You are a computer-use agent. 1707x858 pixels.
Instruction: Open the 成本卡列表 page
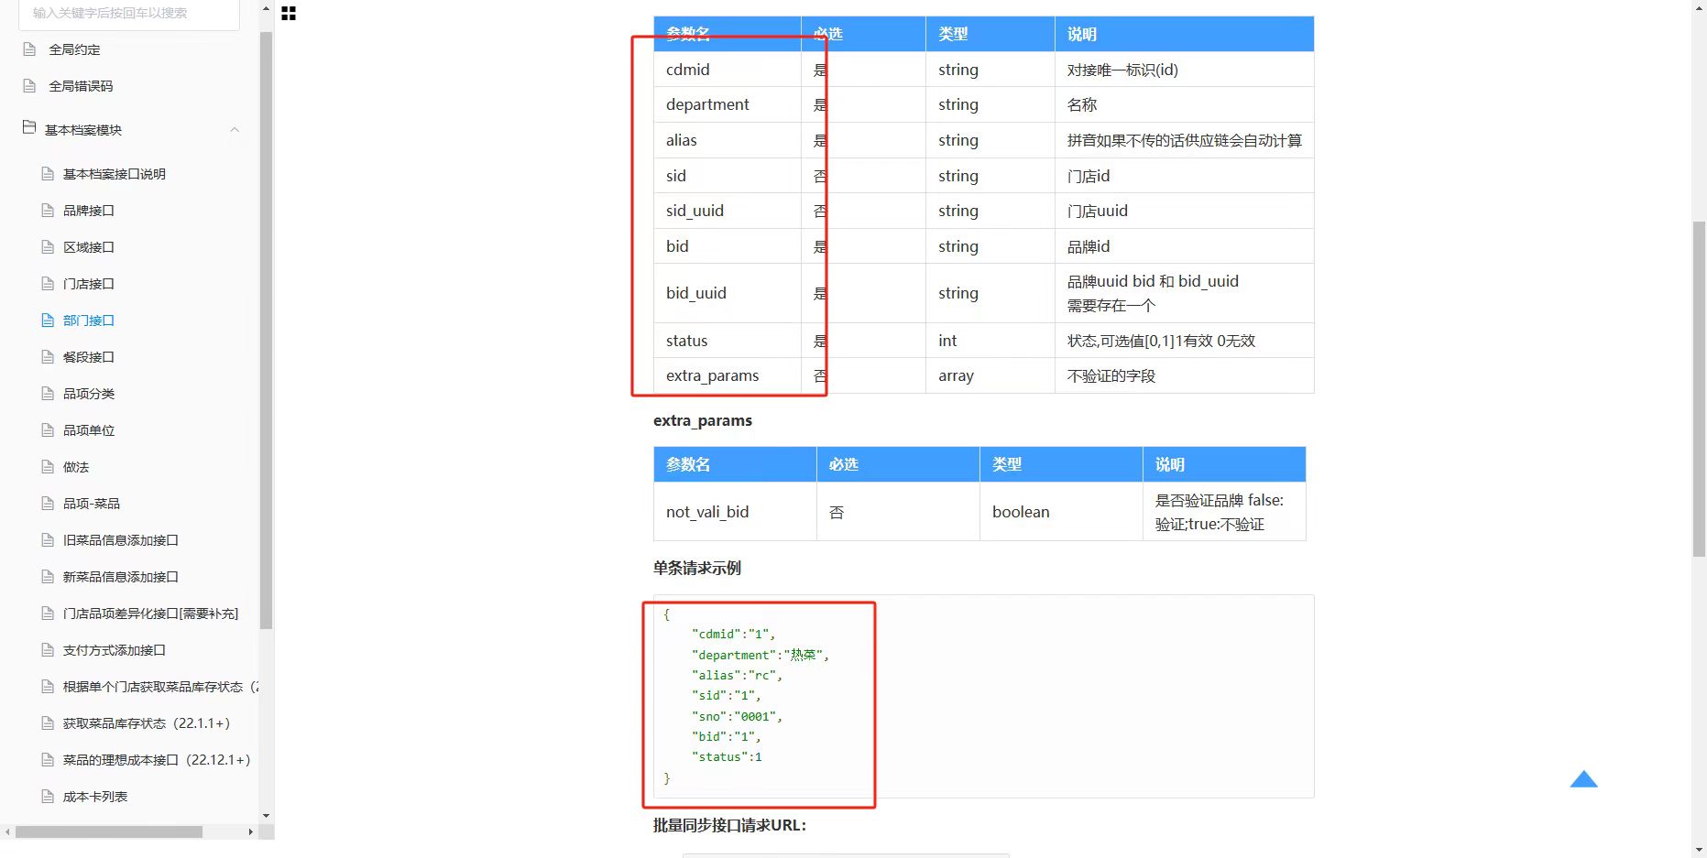point(95,797)
